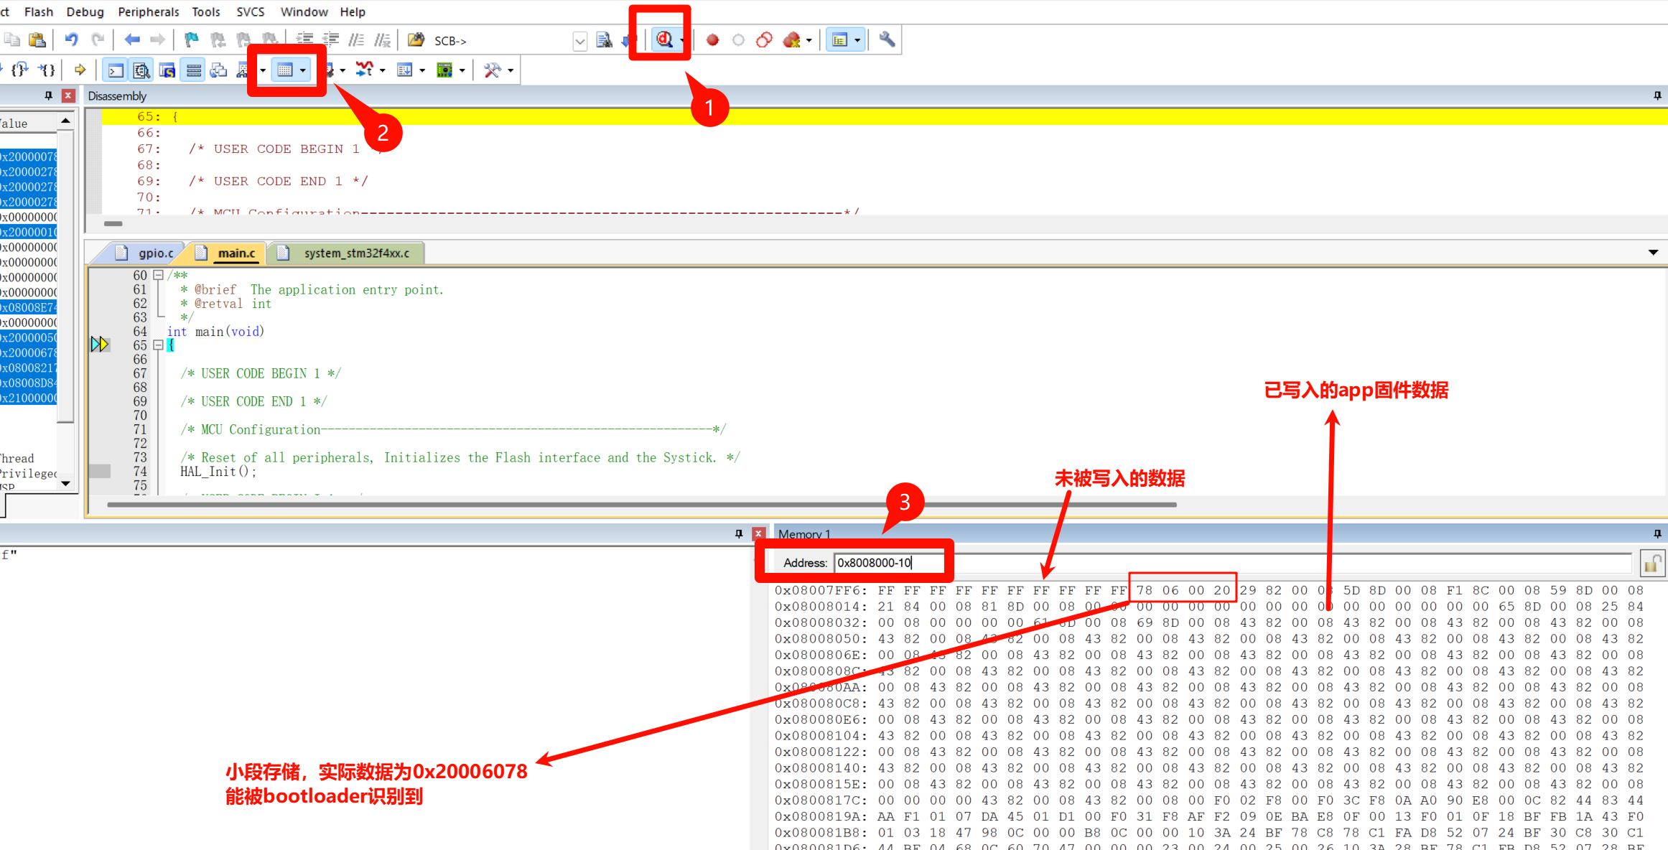The width and height of the screenshot is (1668, 850).
Task: Click the Configuration wrench icon
Action: (x=887, y=39)
